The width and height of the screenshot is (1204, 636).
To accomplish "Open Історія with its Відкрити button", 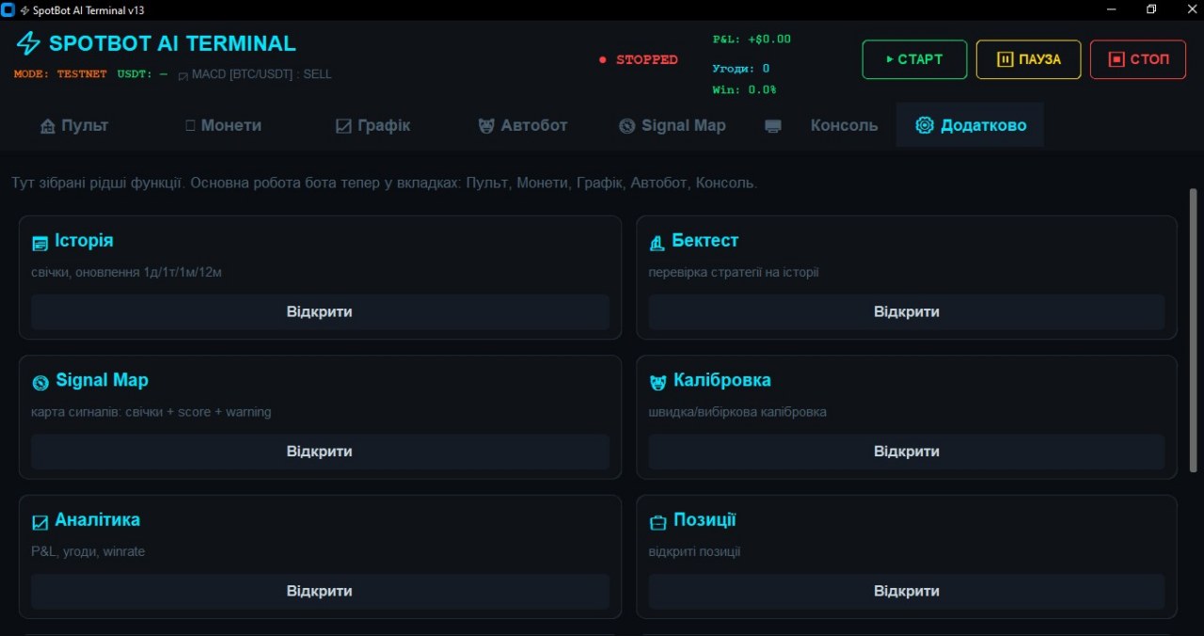I will pyautogui.click(x=320, y=311).
